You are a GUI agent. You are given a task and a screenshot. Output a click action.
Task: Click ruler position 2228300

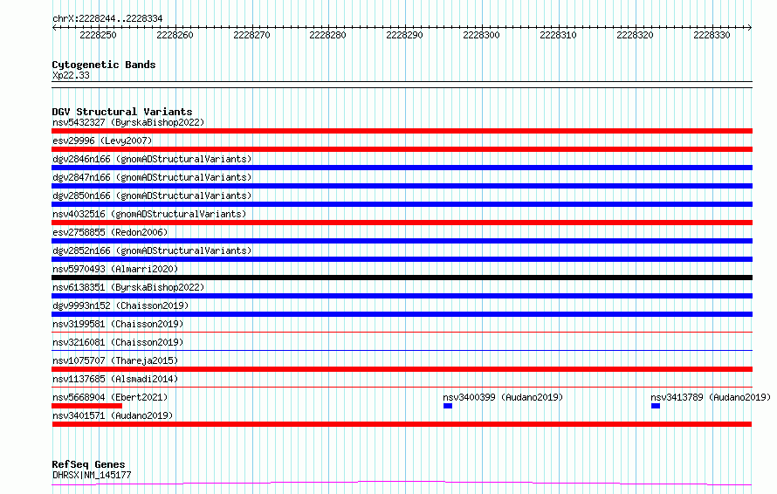[x=481, y=35]
